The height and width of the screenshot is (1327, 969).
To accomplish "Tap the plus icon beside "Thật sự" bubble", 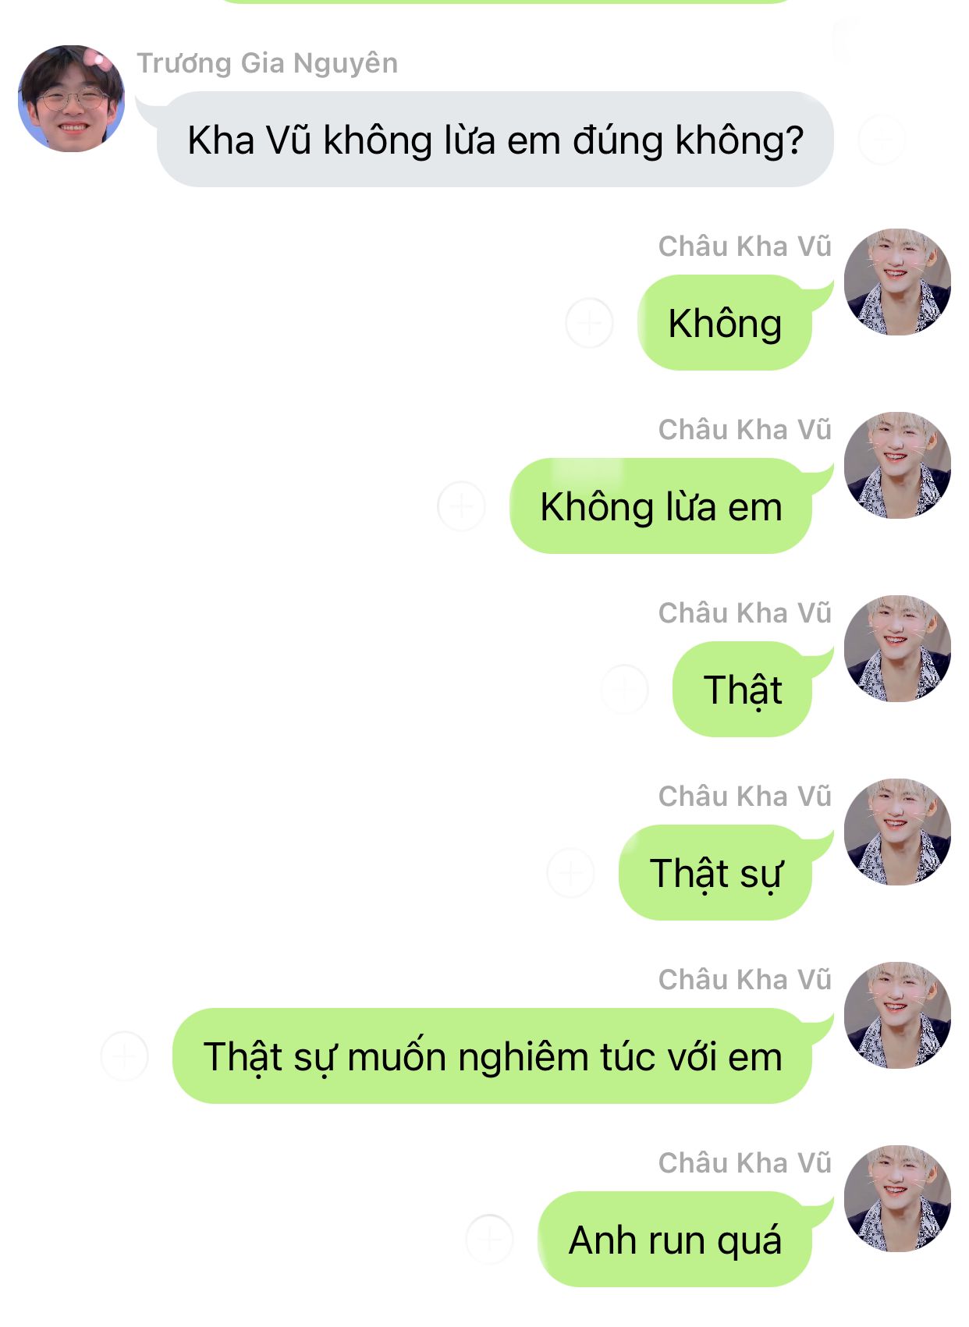I will point(570,872).
